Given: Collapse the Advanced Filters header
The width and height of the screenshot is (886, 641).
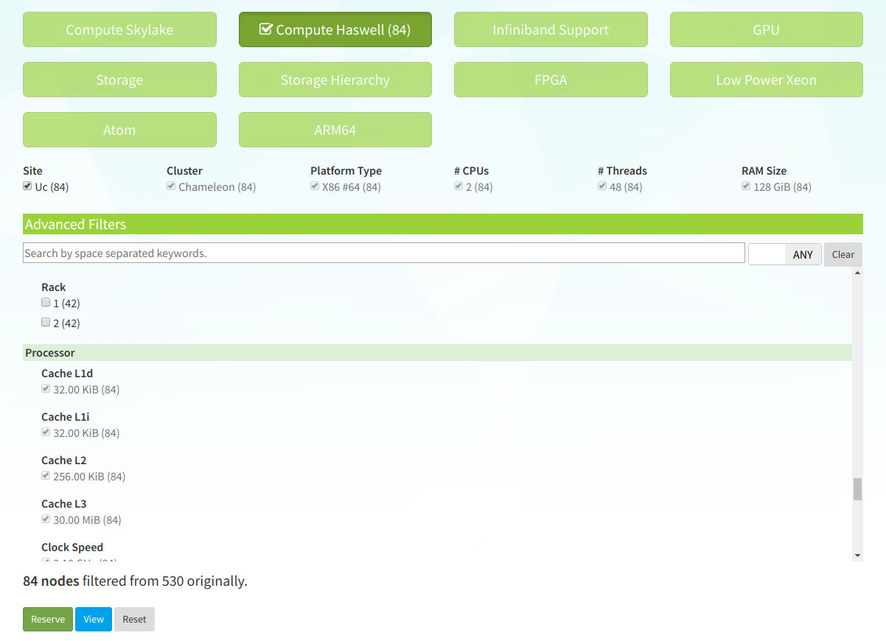Looking at the screenshot, I should 443,224.
